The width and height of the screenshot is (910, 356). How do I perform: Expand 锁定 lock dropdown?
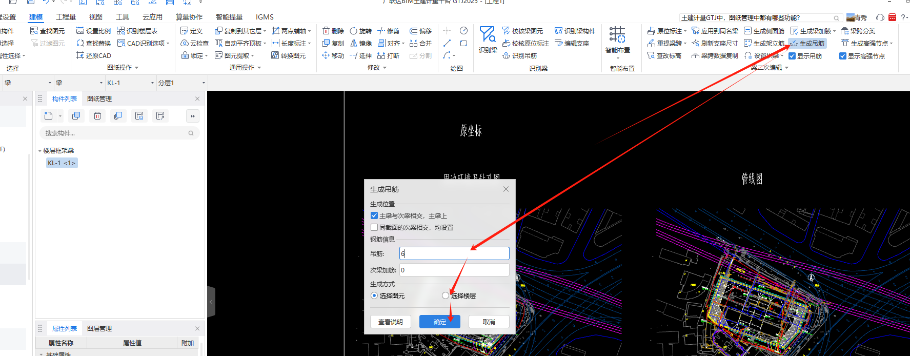[206, 56]
